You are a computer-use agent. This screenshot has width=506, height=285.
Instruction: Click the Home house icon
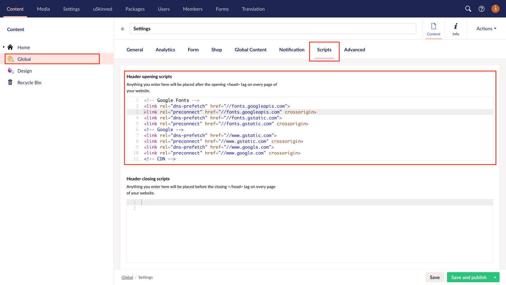[x=10, y=47]
